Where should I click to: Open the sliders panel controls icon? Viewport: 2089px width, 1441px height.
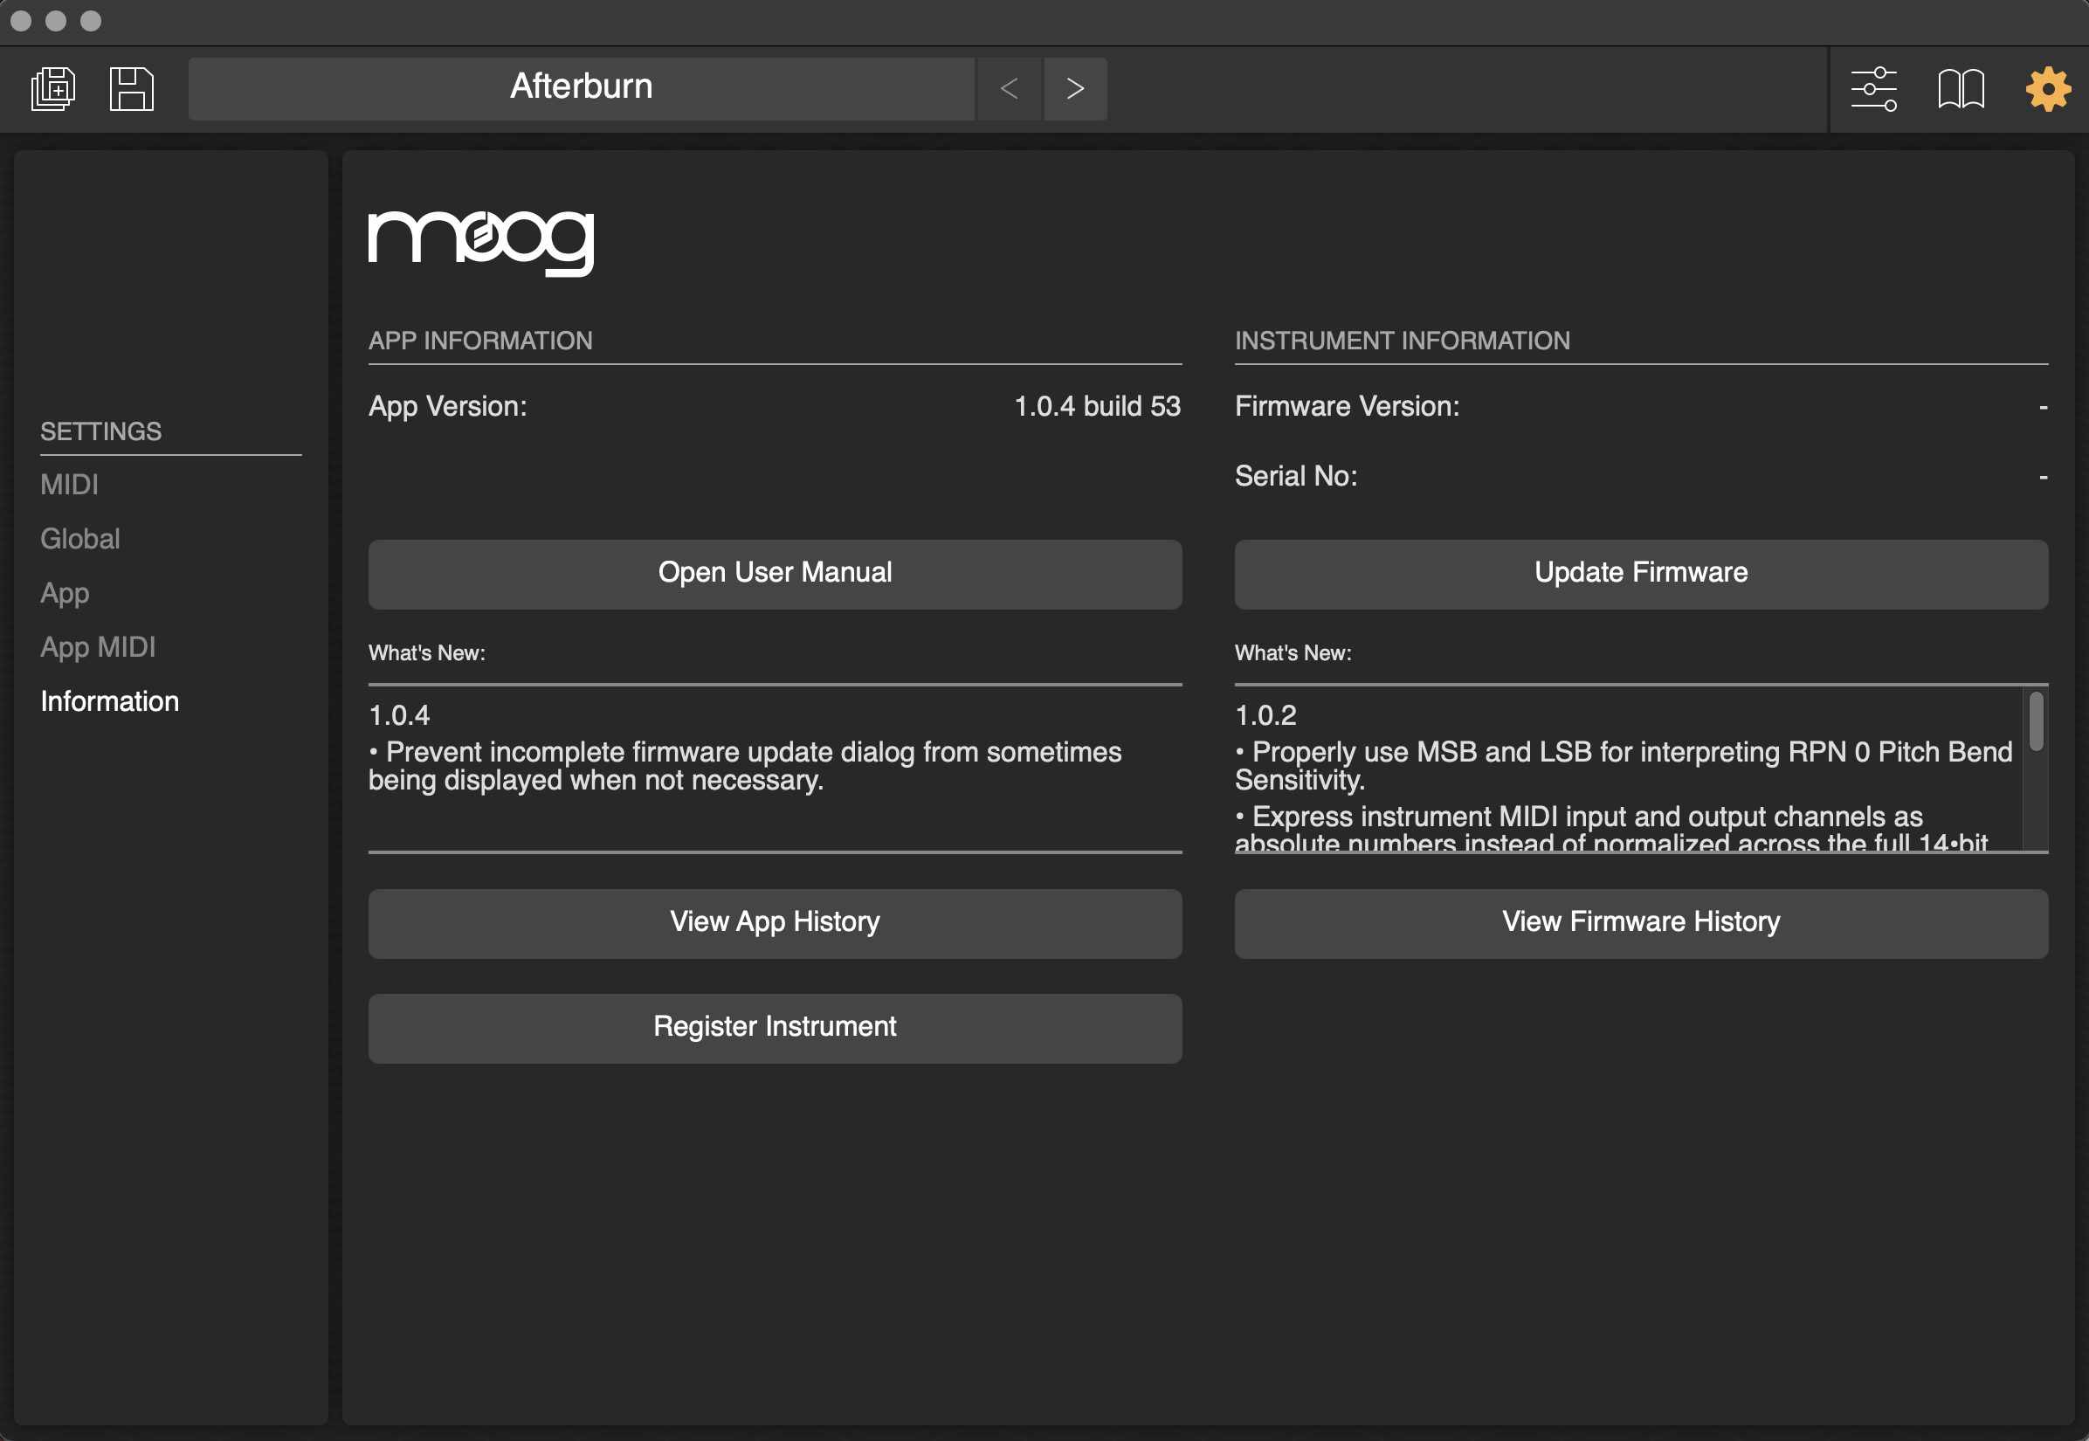[x=1873, y=88]
